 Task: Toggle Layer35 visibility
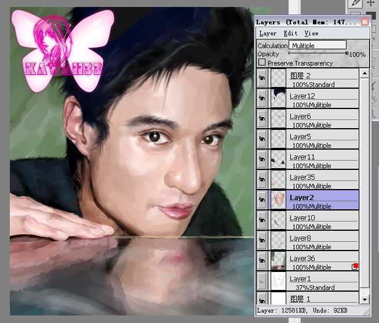262,180
